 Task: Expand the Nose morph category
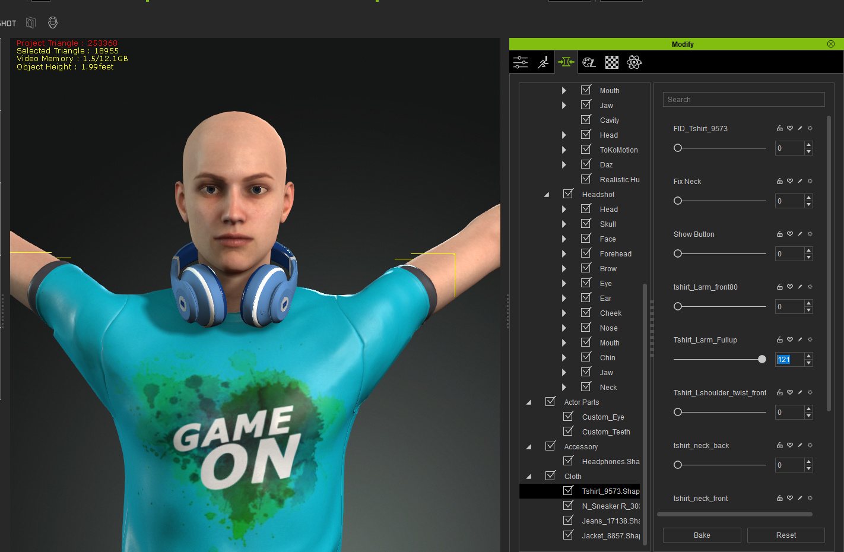pos(564,328)
